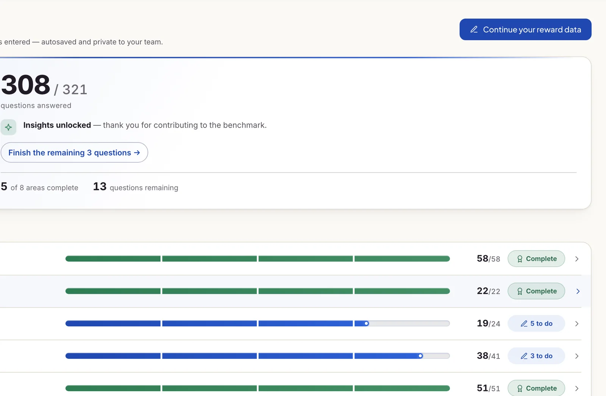606x396 pixels.
Task: Click the autosaved and private to your team text
Action: click(x=102, y=42)
